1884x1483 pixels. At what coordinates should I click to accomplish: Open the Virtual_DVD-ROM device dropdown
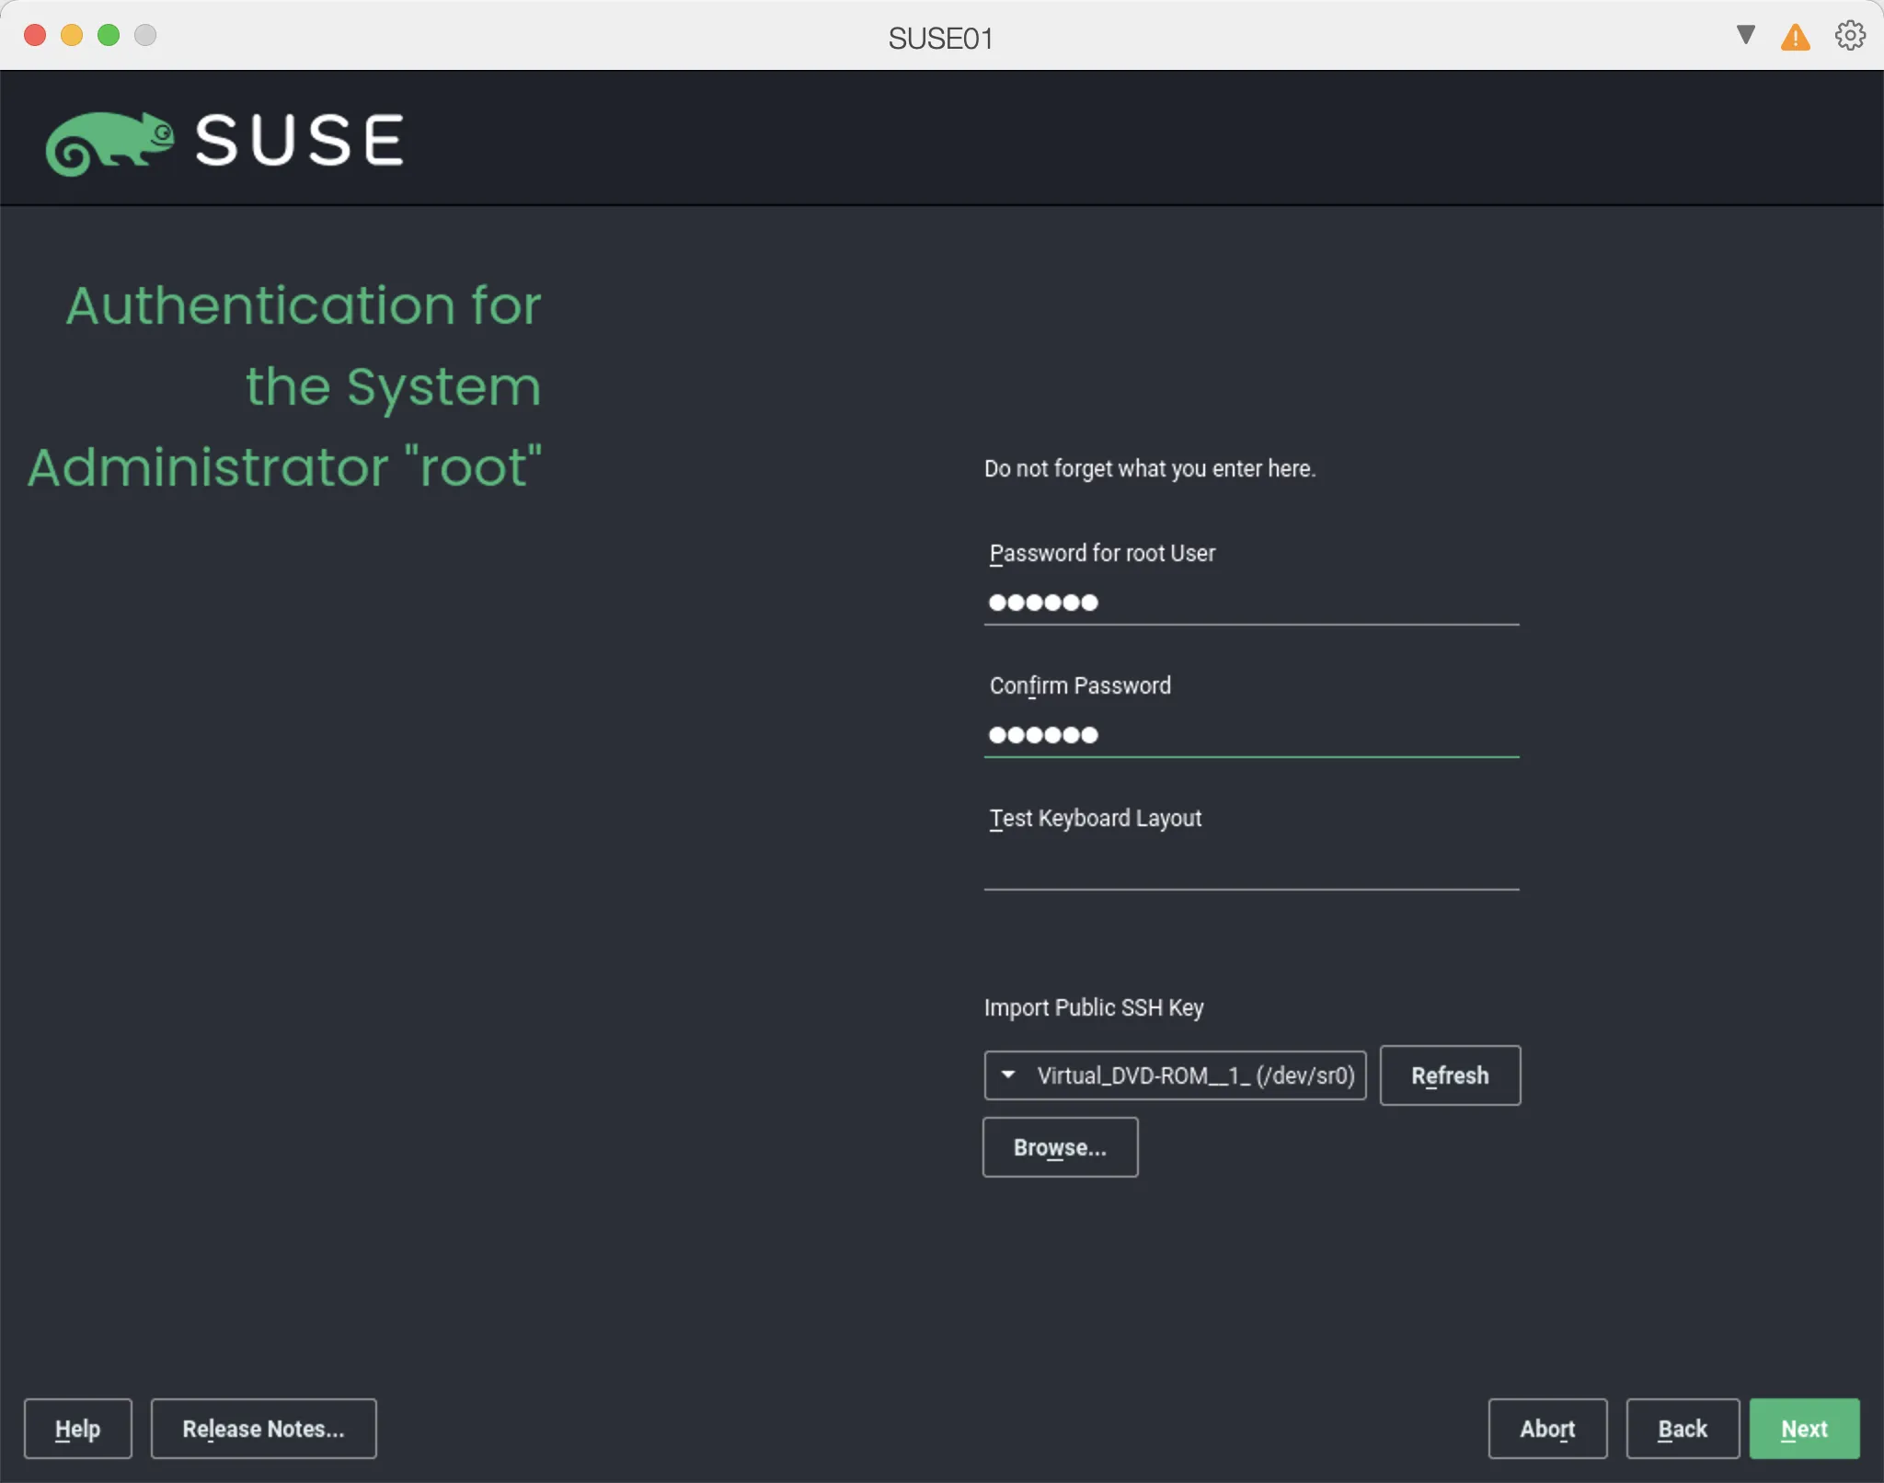click(x=1175, y=1075)
